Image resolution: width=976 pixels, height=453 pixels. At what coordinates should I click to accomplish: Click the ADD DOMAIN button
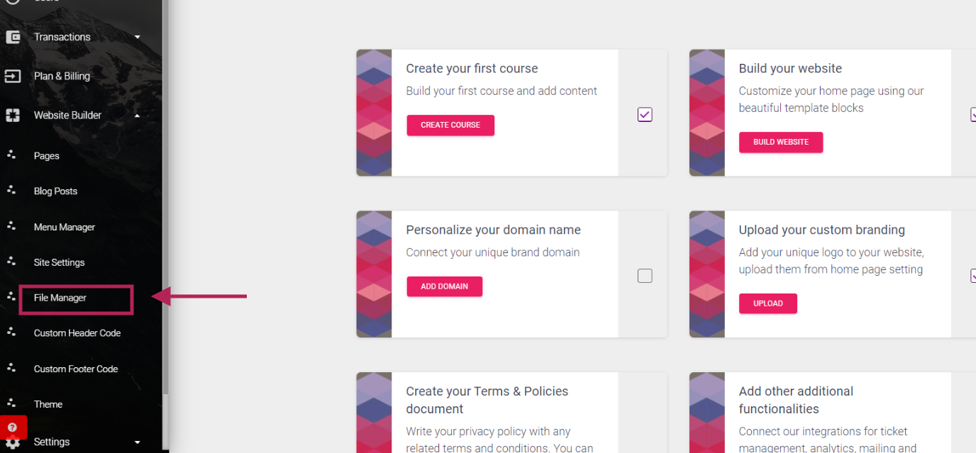[x=445, y=286]
